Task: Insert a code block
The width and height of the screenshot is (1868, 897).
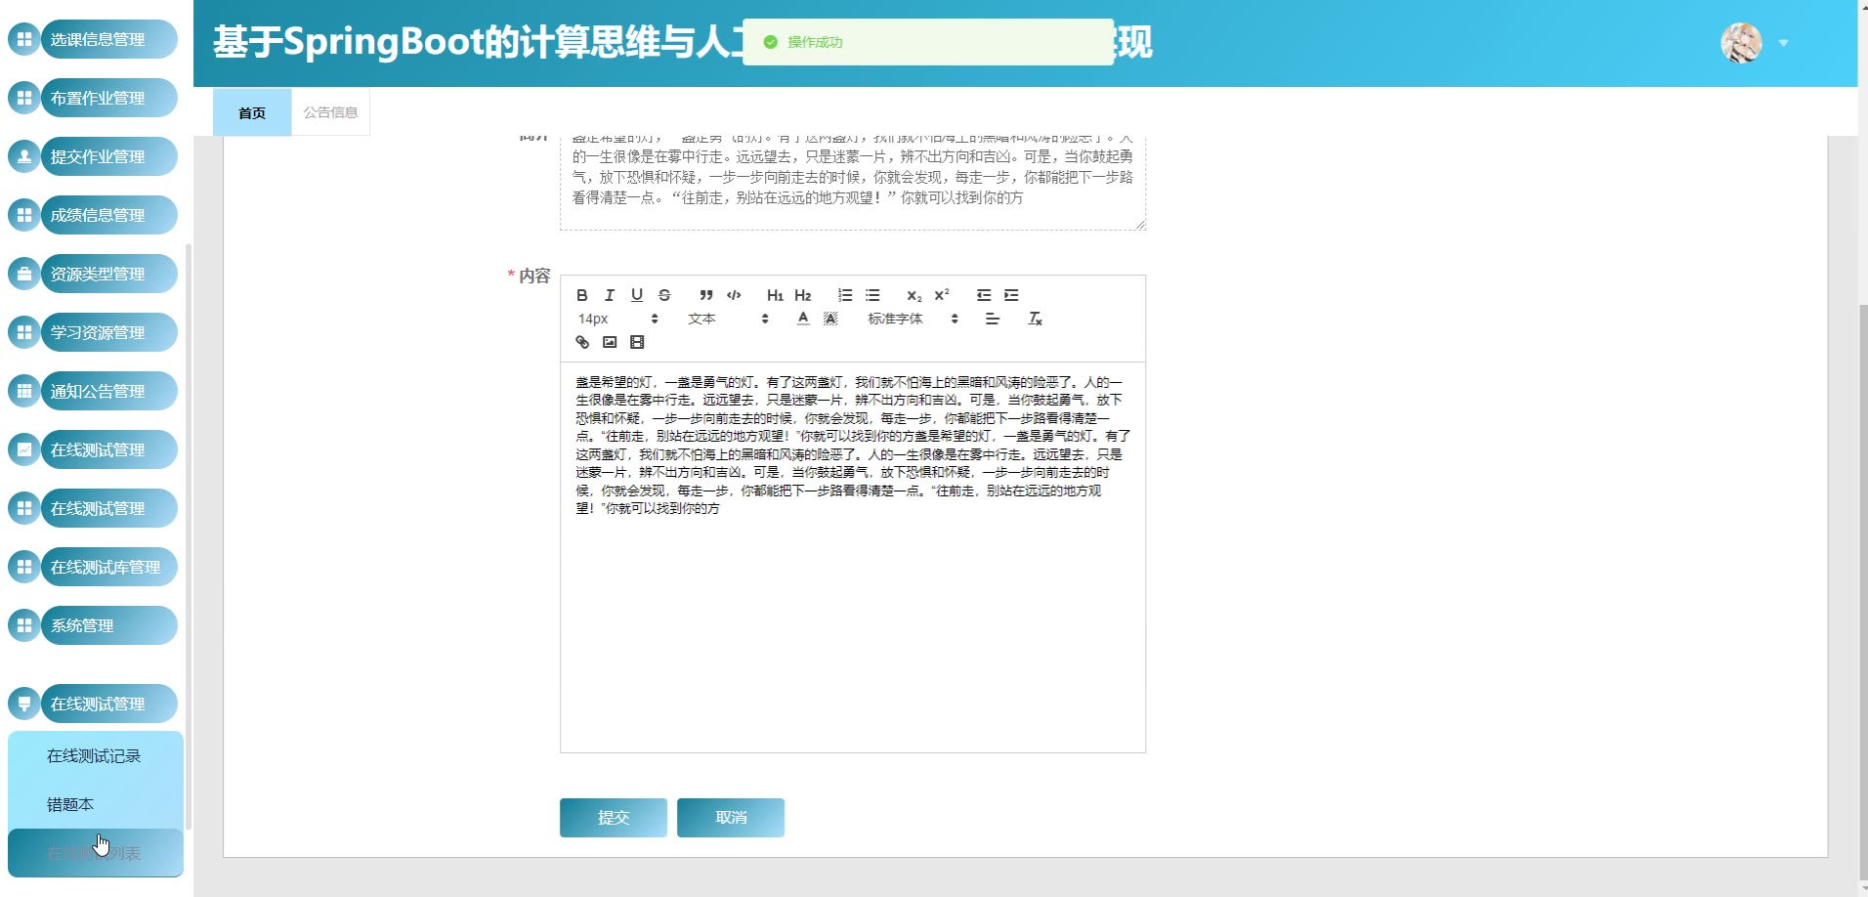Action: [x=734, y=295]
